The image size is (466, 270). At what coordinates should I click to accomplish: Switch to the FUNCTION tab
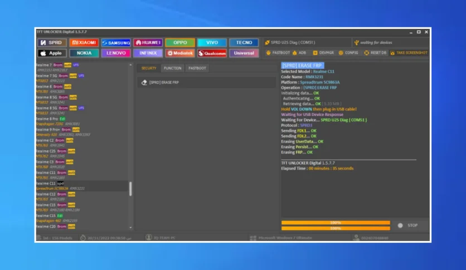[x=172, y=68]
